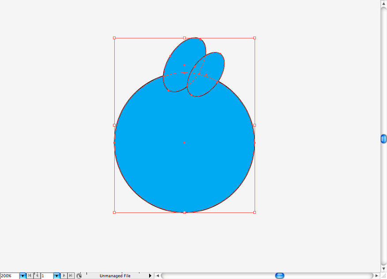
Task: Click the artboard number field
Action: coord(47,276)
